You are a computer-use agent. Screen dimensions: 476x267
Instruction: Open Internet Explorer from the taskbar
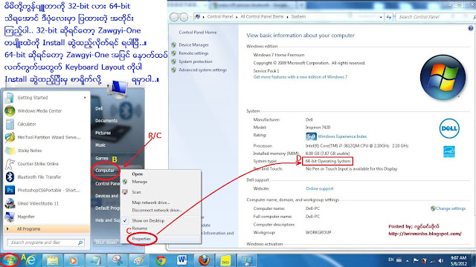pos(30,260)
